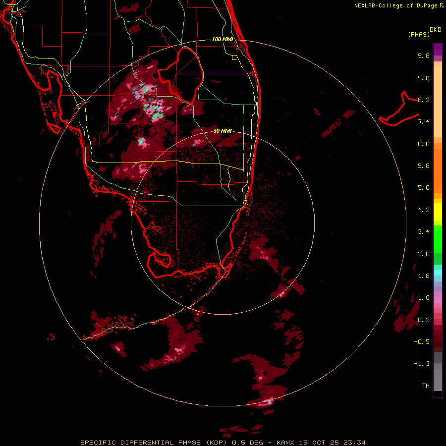The height and width of the screenshot is (446, 446).
Task: Click the DKD units label above the color bar
Action: pyautogui.click(x=435, y=30)
